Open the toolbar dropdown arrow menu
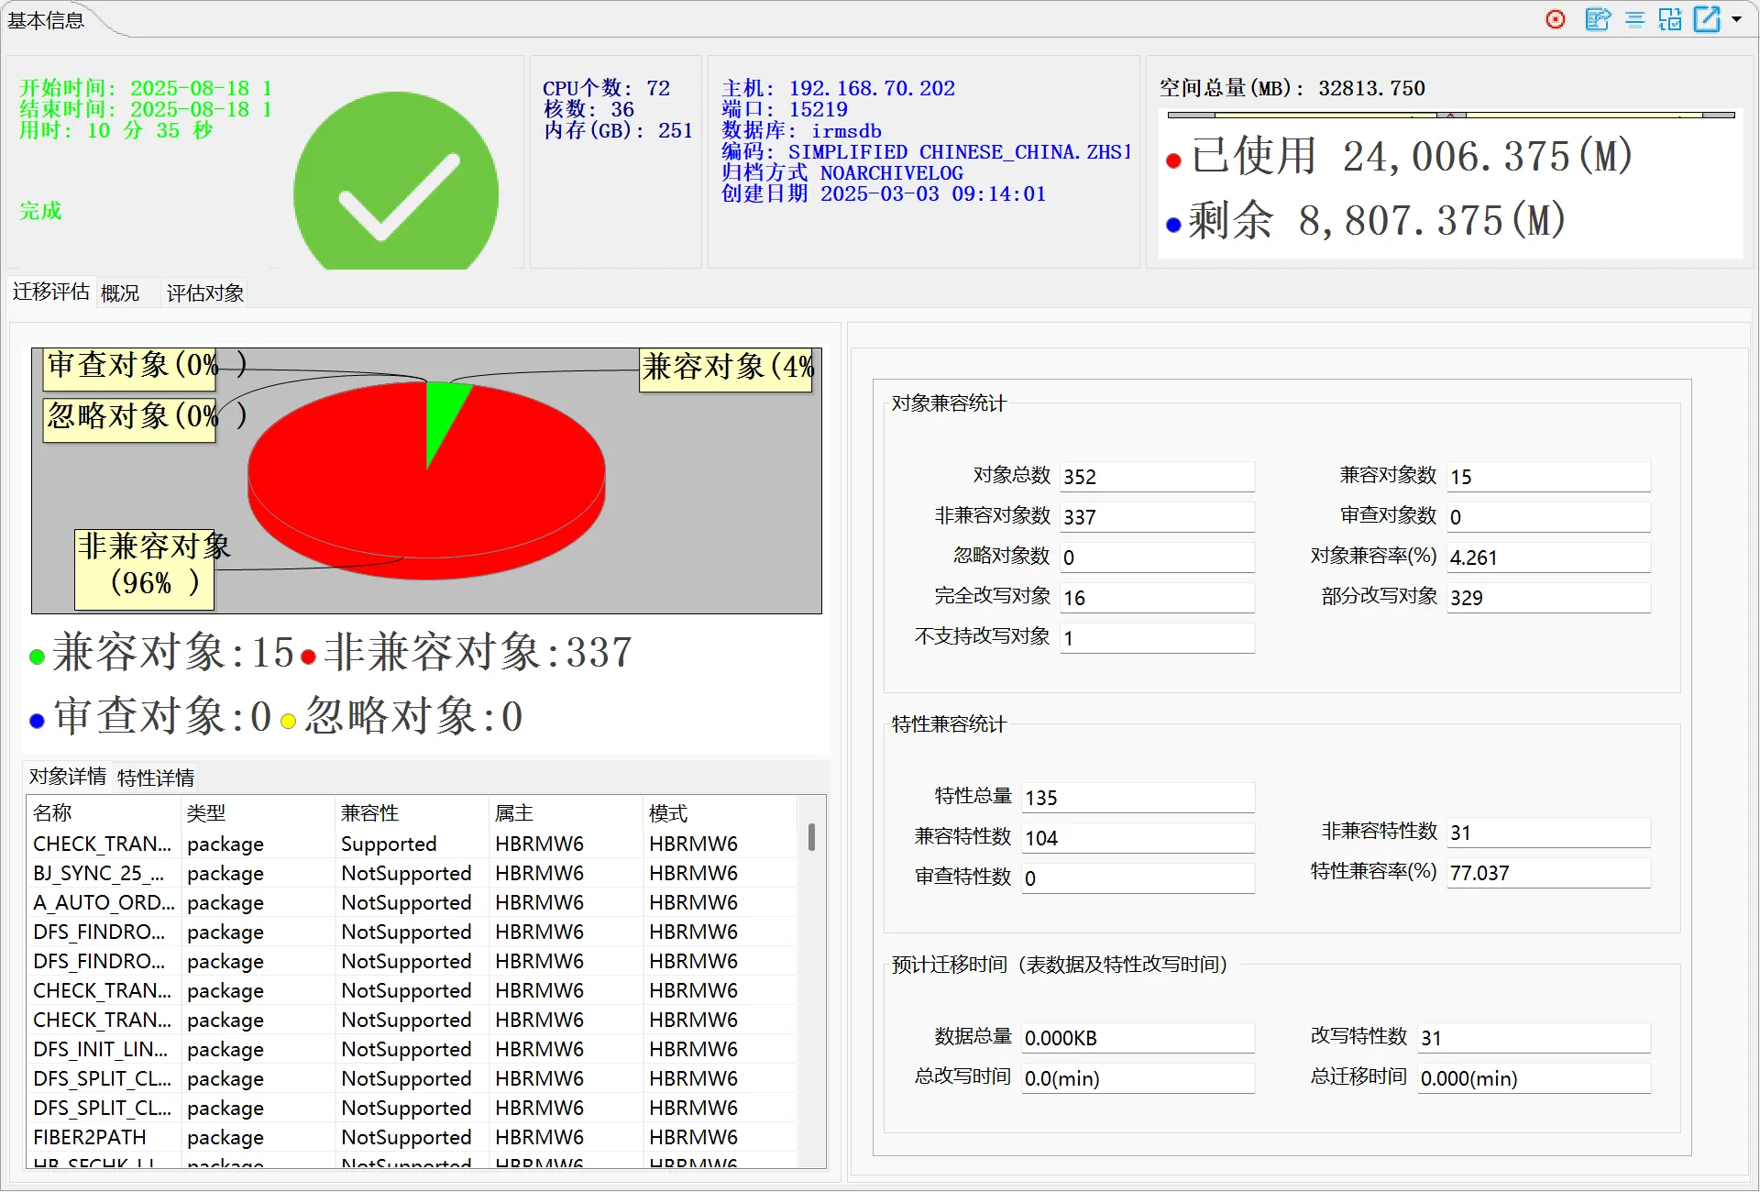Screen dimensions: 1760x1192 point(1736,19)
